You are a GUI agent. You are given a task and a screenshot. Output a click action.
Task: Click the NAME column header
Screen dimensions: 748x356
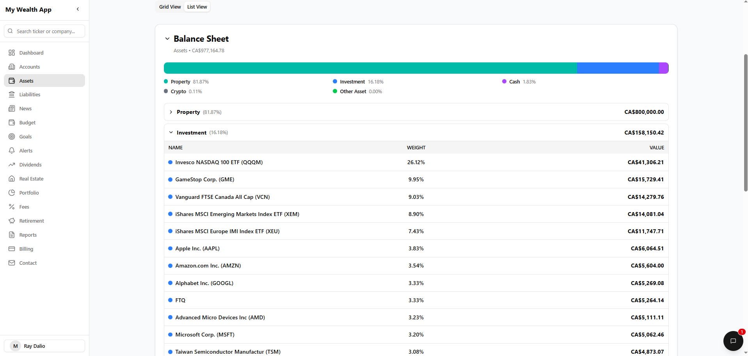[x=176, y=147]
